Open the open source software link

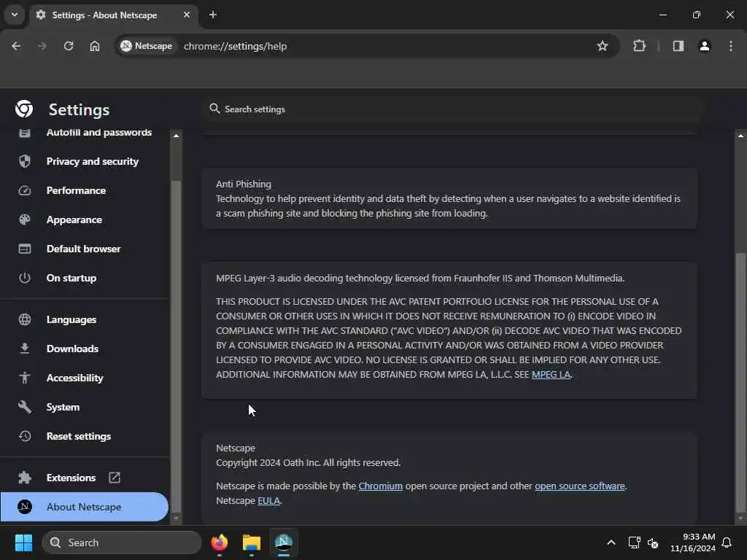(x=579, y=486)
